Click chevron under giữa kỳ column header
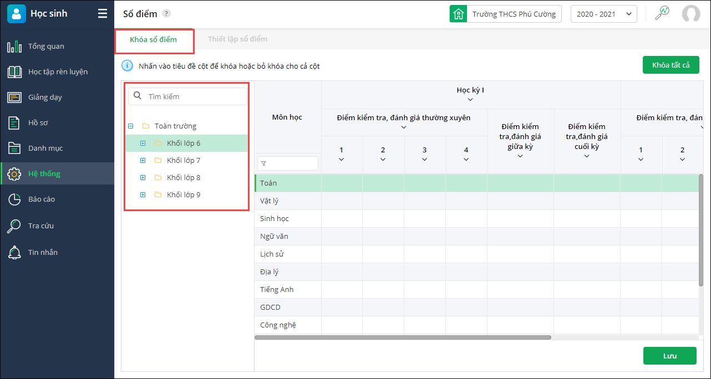 (x=520, y=156)
